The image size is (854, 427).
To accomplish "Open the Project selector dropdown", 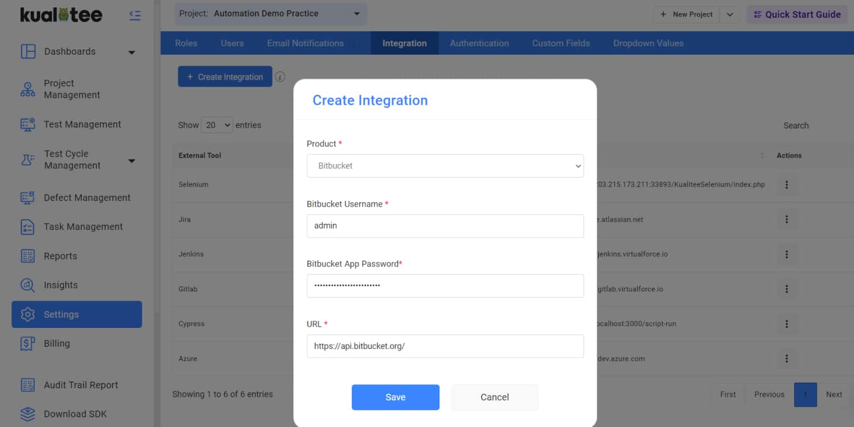I will (x=270, y=14).
